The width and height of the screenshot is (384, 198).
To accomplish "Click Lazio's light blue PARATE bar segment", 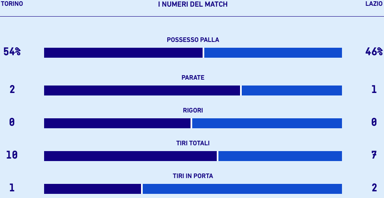I will pos(292,90).
